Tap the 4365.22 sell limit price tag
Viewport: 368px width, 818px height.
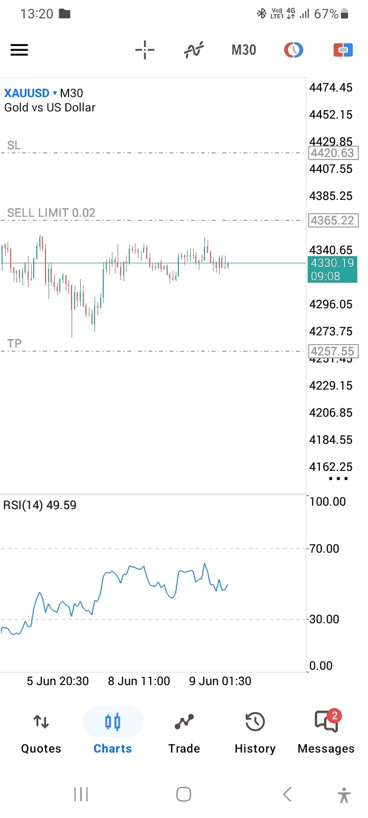click(x=333, y=220)
